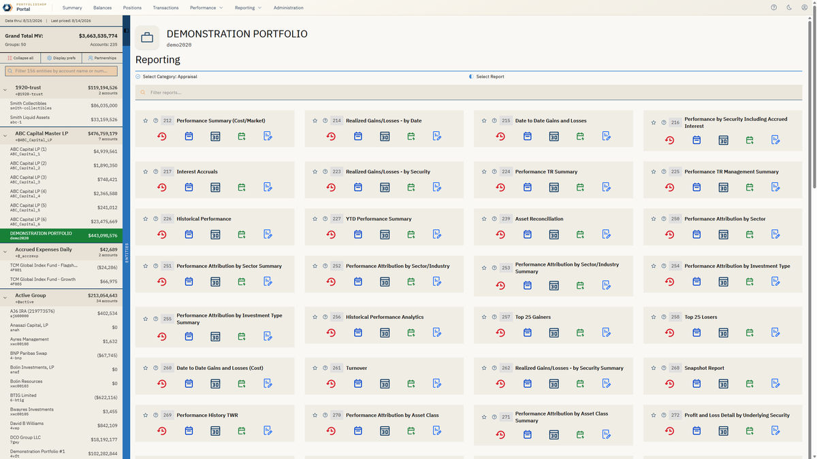Image resolution: width=817 pixels, height=459 pixels.
Task: Click the entity filter search field
Action: (61, 71)
